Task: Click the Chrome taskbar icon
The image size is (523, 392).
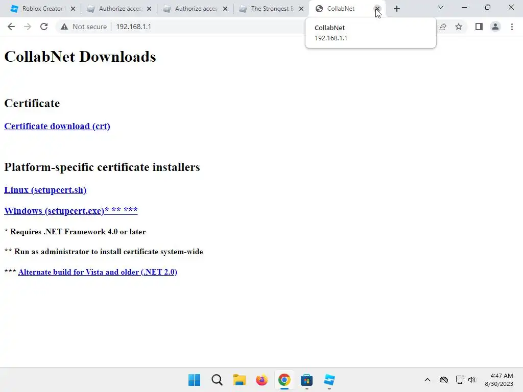Action: (284, 380)
